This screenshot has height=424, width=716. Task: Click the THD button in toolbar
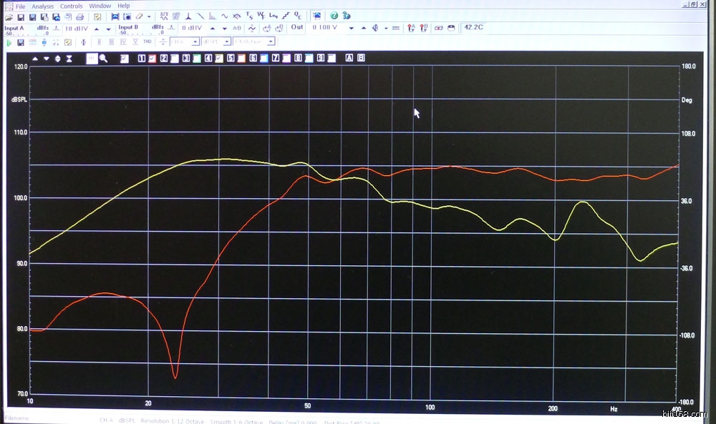click(x=146, y=42)
